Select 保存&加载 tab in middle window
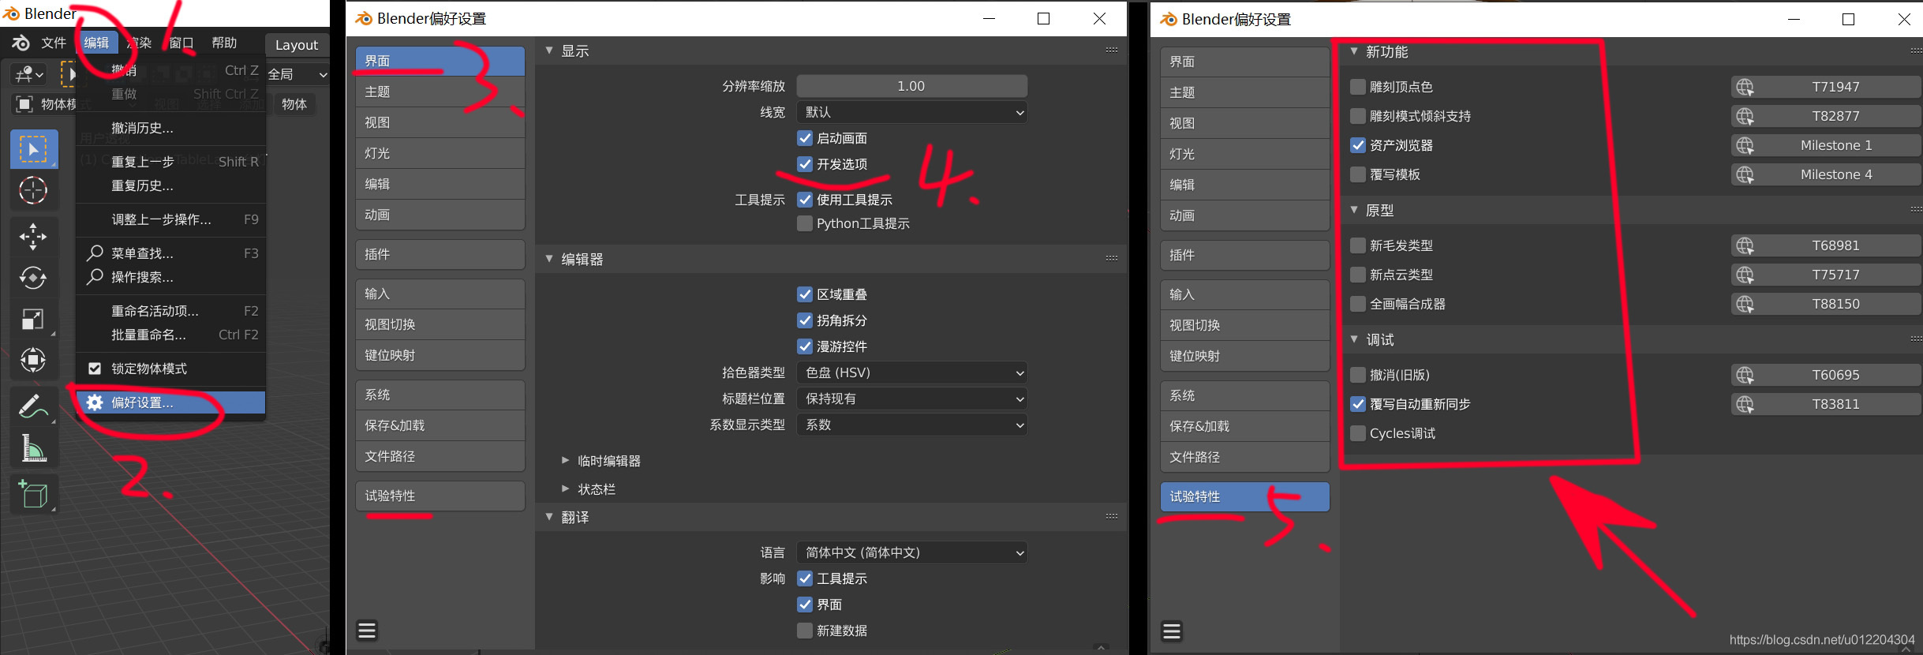This screenshot has height=655, width=1923. pos(440,425)
